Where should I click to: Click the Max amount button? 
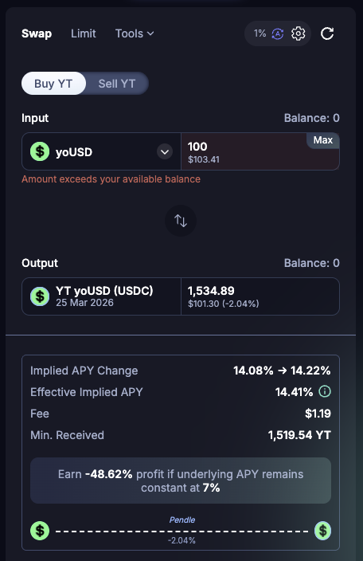tap(323, 140)
